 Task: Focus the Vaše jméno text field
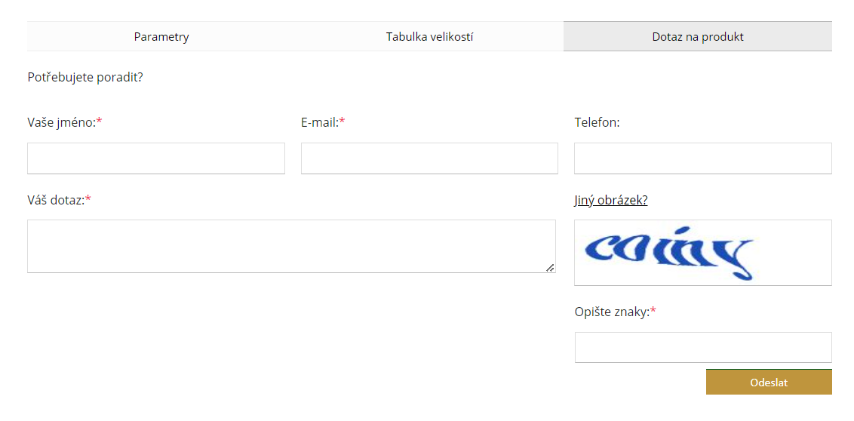(x=156, y=158)
